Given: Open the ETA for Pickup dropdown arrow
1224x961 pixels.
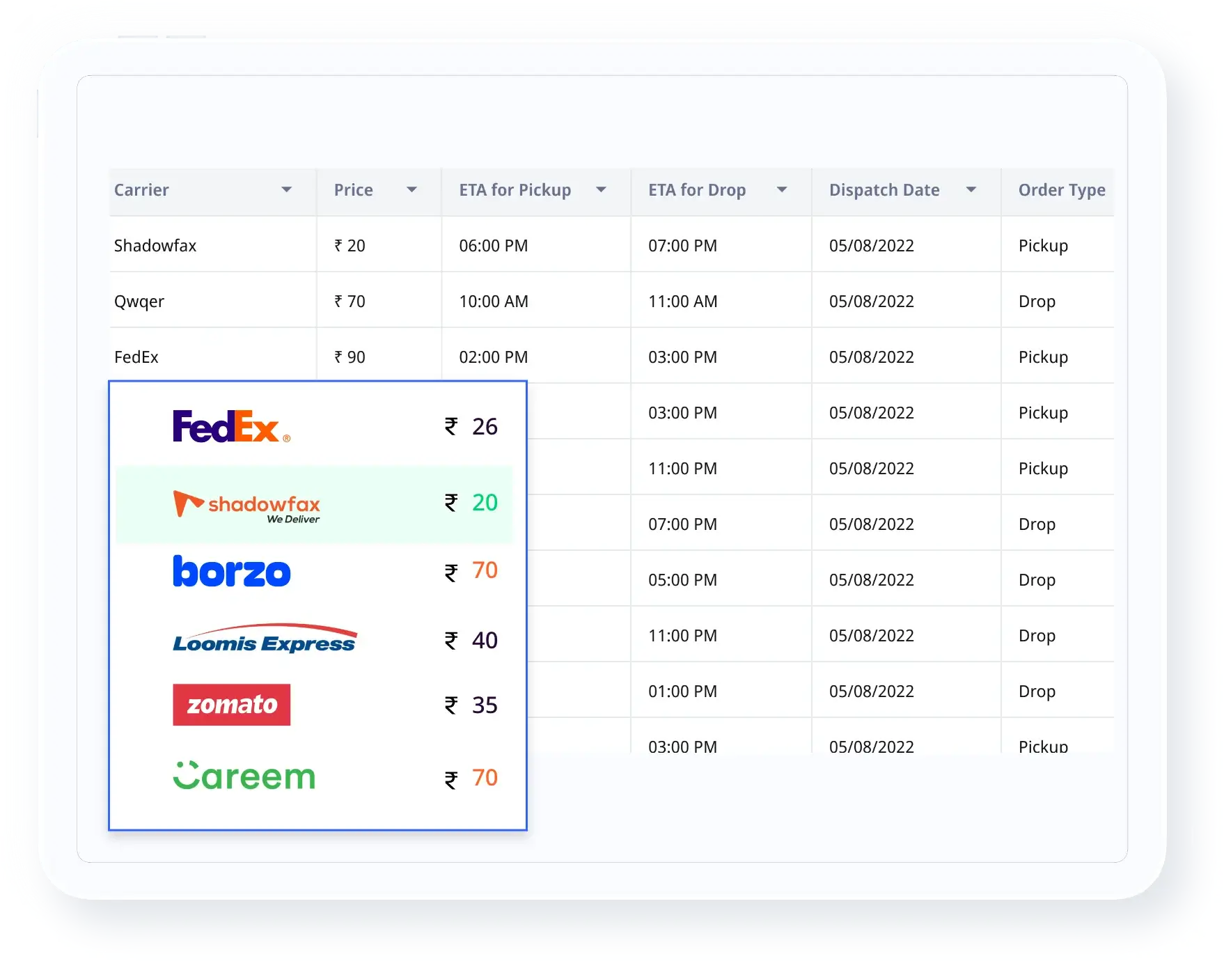Looking at the screenshot, I should pos(601,190).
